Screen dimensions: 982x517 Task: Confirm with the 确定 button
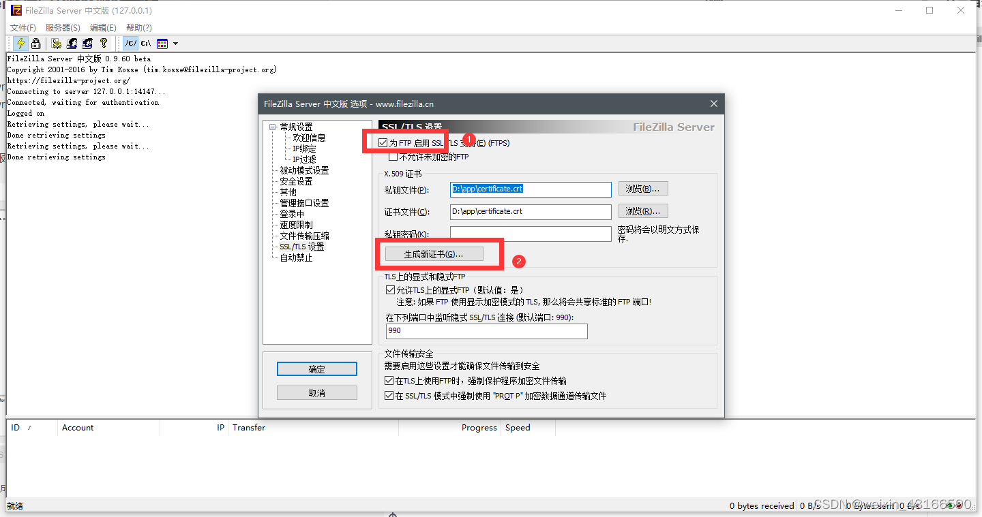click(x=317, y=369)
